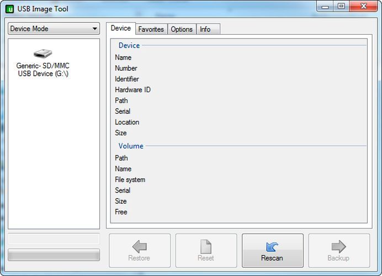Click the Backup button
This screenshot has height=276, width=382.
tap(339, 251)
